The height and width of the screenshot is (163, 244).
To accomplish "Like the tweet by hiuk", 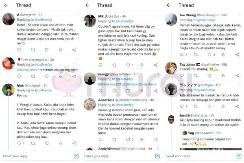I will pos(47,143).
